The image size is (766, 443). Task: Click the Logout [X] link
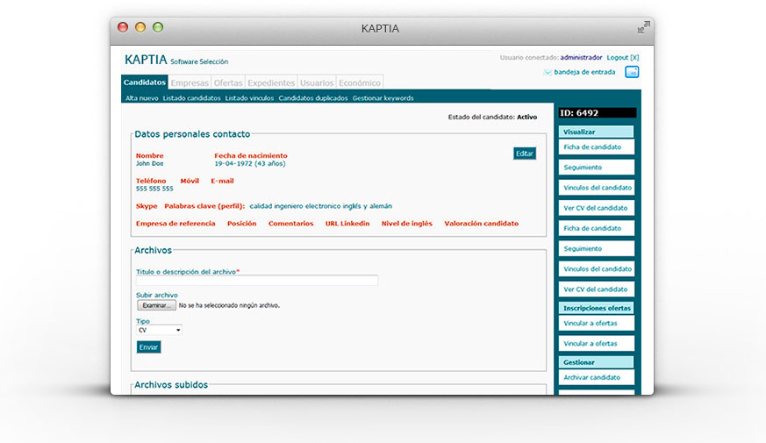622,58
